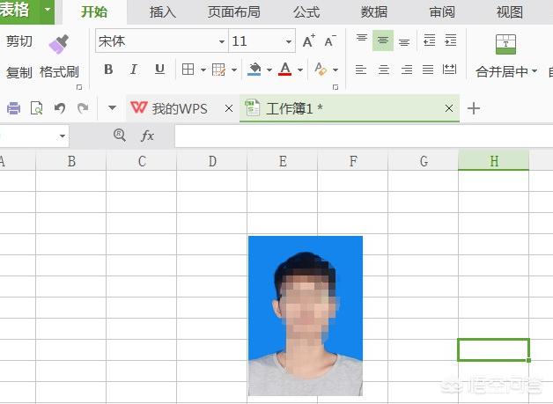Click 剪切 cut button
The width and height of the screenshot is (553, 404).
[x=19, y=41]
